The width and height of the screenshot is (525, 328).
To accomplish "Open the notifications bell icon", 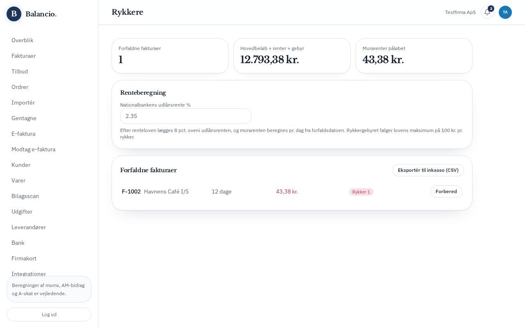I will 487,12.
